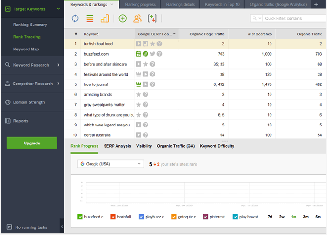The image size is (327, 235).
Task: Click star icon in turkish boat food row
Action: tap(153, 44)
